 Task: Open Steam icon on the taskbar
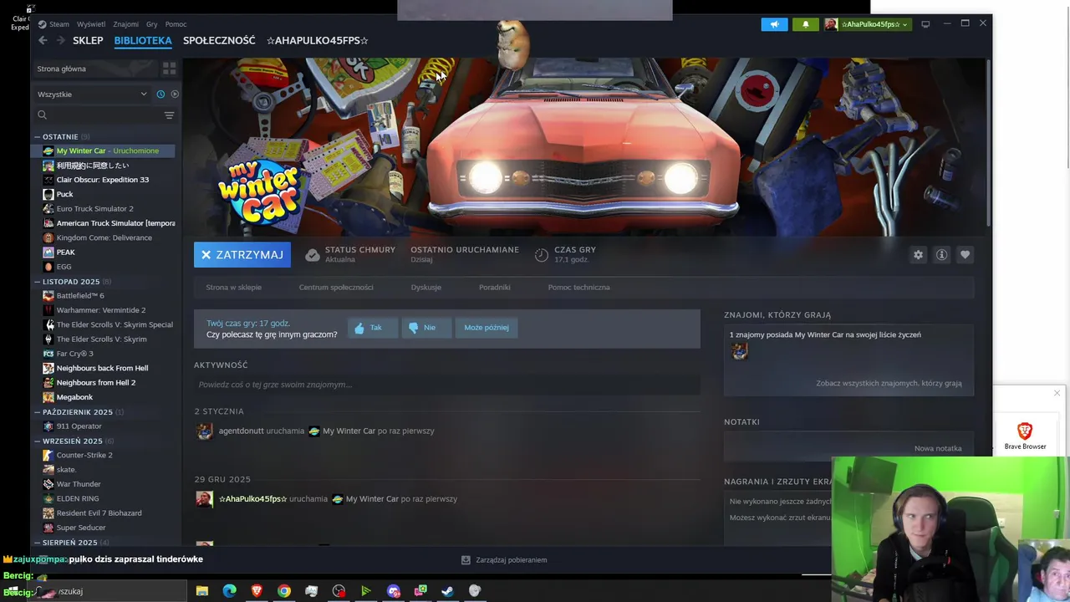pyautogui.click(x=447, y=591)
